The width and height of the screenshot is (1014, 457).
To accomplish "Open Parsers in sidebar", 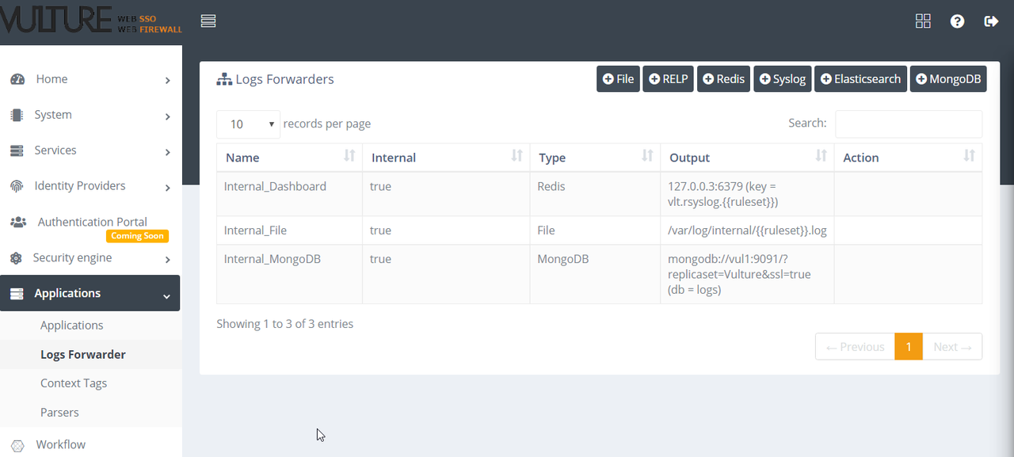I will 59,413.
